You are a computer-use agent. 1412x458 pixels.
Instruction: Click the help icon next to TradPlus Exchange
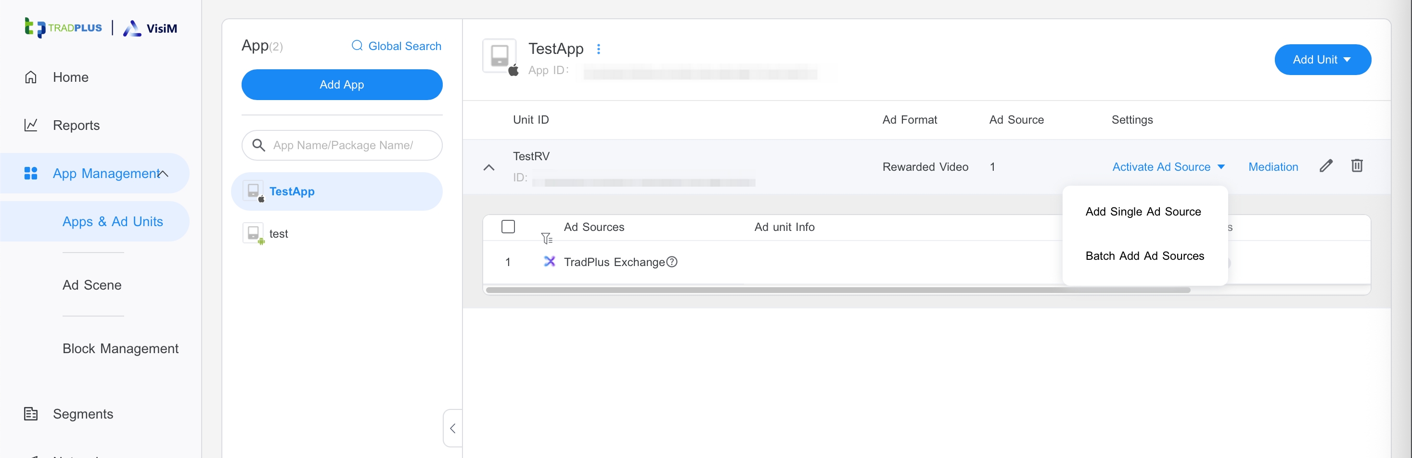coord(672,262)
